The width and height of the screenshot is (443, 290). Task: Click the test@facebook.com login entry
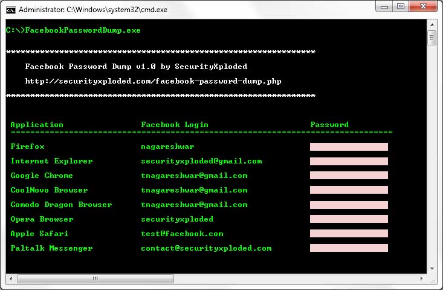[x=183, y=234]
